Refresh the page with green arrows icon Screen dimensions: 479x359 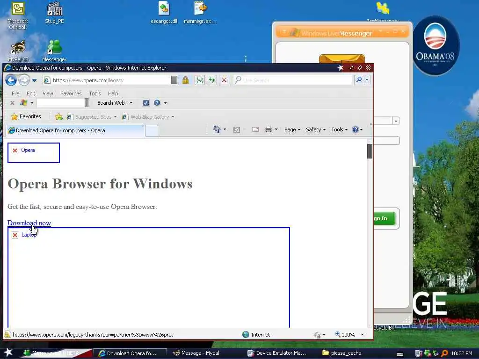[x=212, y=80]
